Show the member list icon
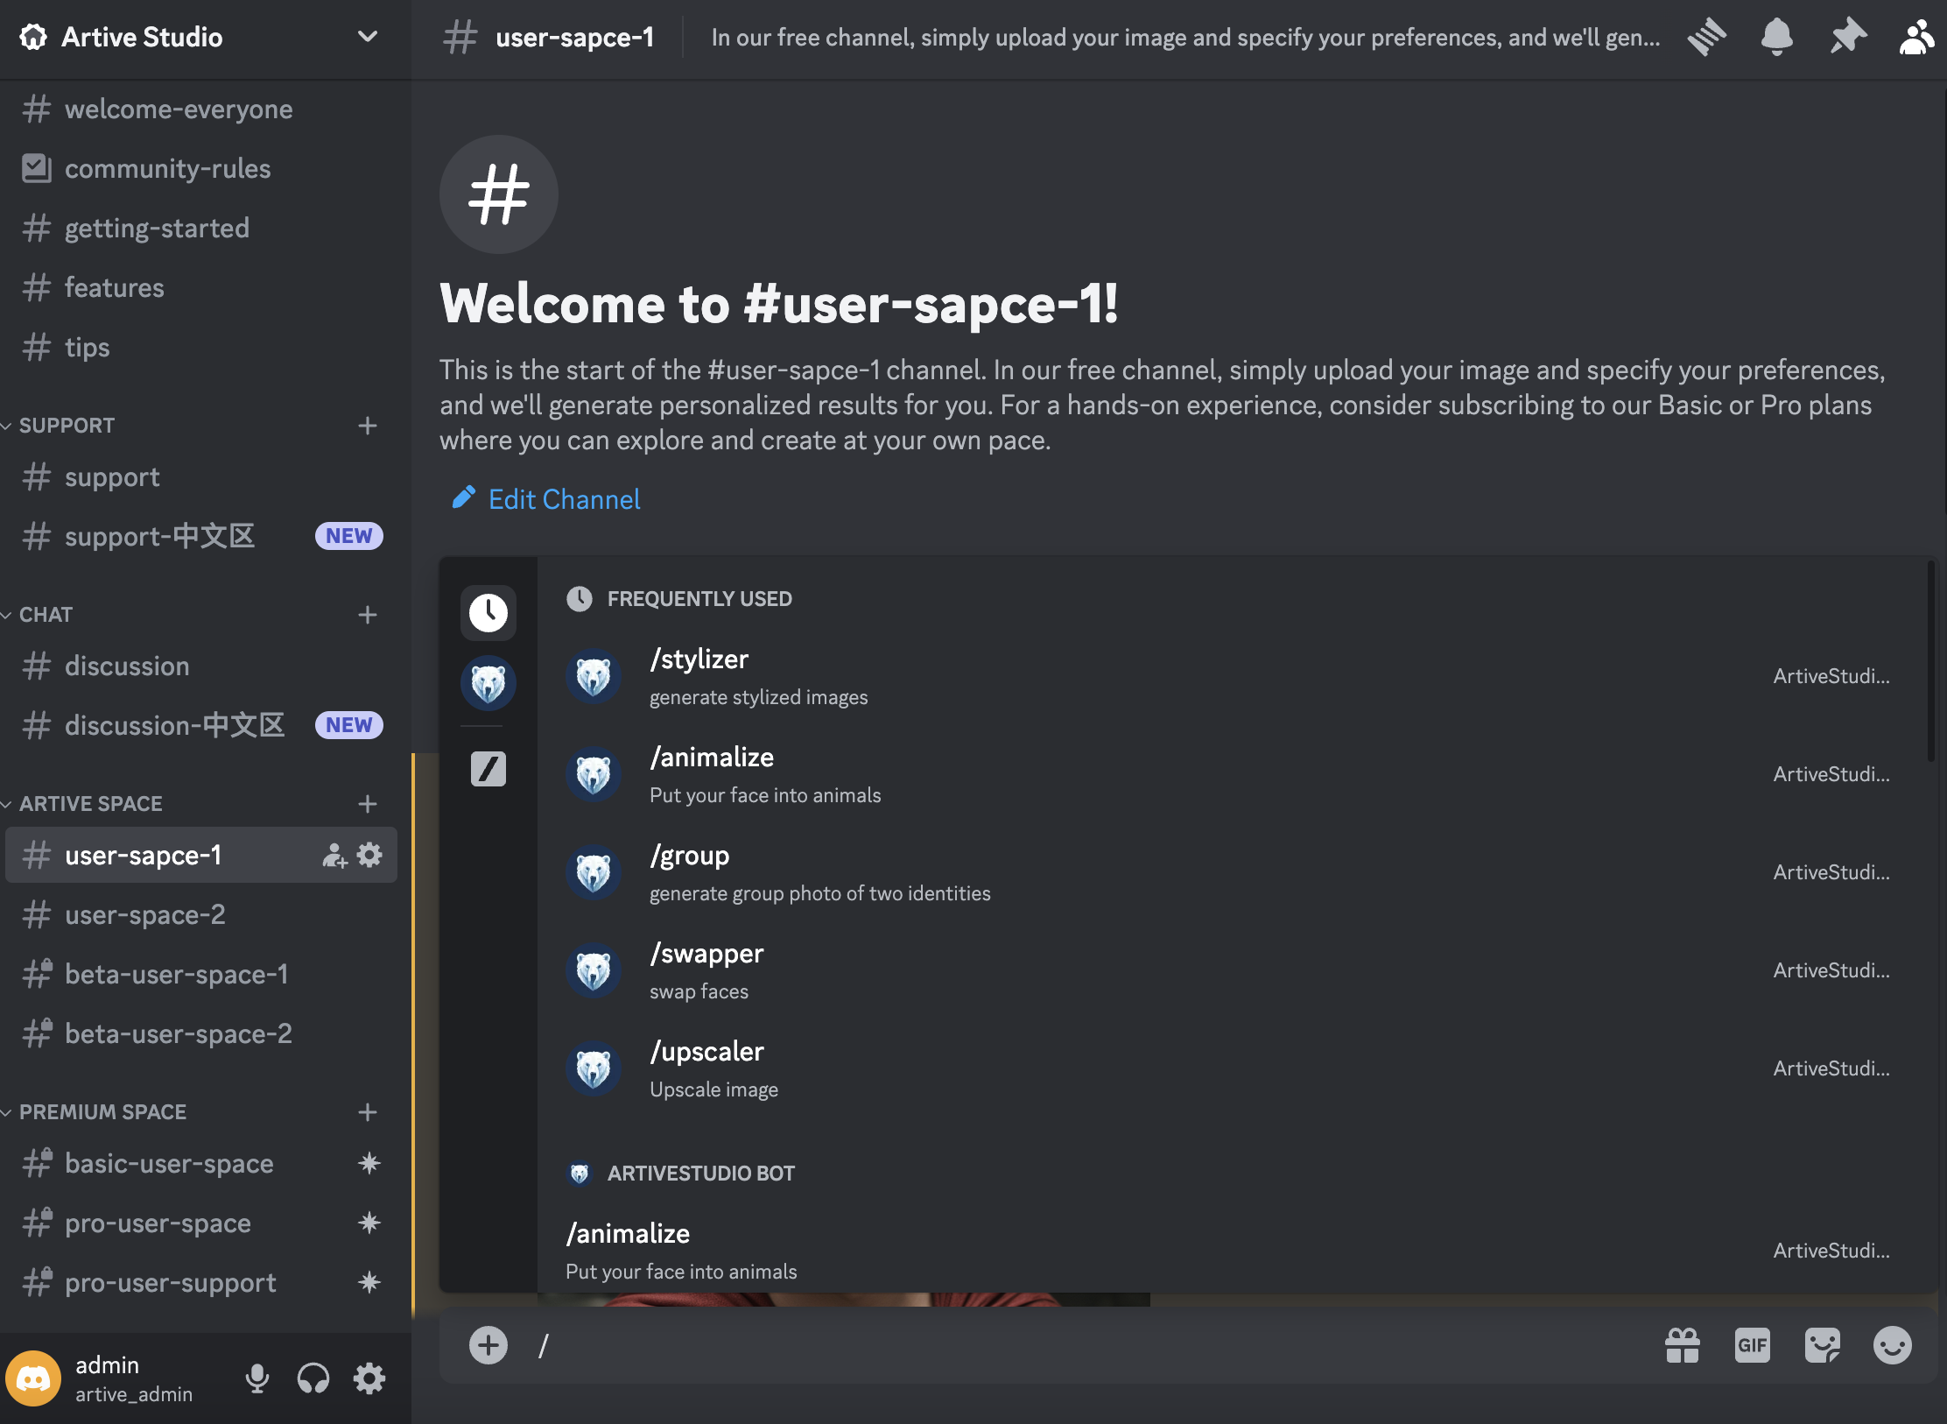The height and width of the screenshot is (1424, 1947). pyautogui.click(x=1916, y=38)
